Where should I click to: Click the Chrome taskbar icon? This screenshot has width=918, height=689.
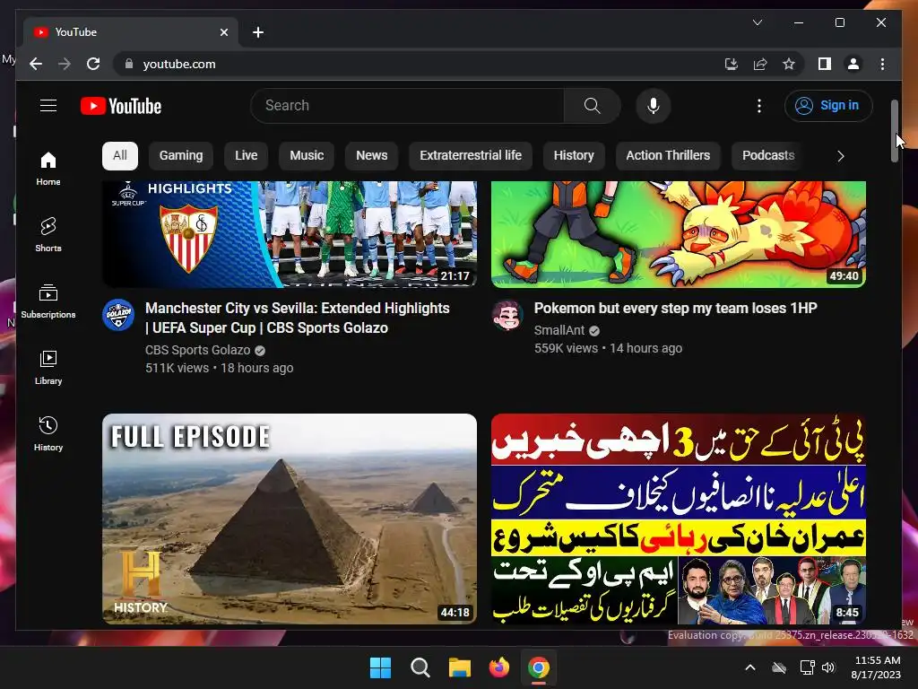pos(539,667)
